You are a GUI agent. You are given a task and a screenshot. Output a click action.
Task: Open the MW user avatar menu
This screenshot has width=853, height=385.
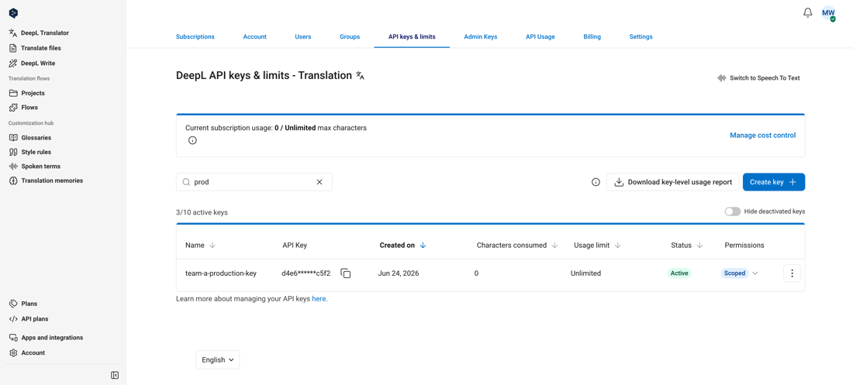tap(828, 14)
